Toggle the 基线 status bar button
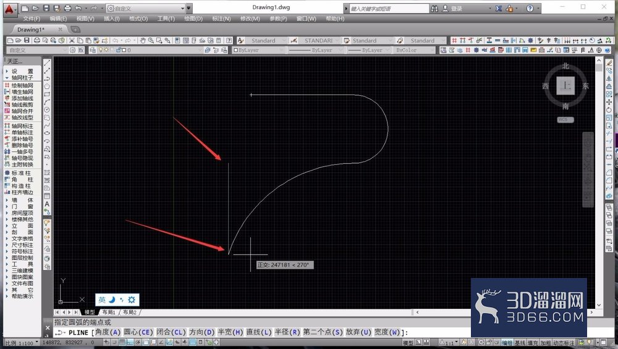This screenshot has height=349, width=618. [520, 343]
